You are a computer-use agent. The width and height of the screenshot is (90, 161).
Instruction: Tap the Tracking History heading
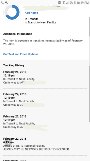(x=14, y=65)
